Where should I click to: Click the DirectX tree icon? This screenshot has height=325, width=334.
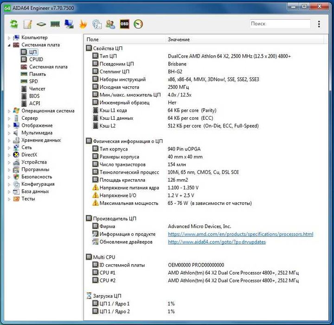16,155
